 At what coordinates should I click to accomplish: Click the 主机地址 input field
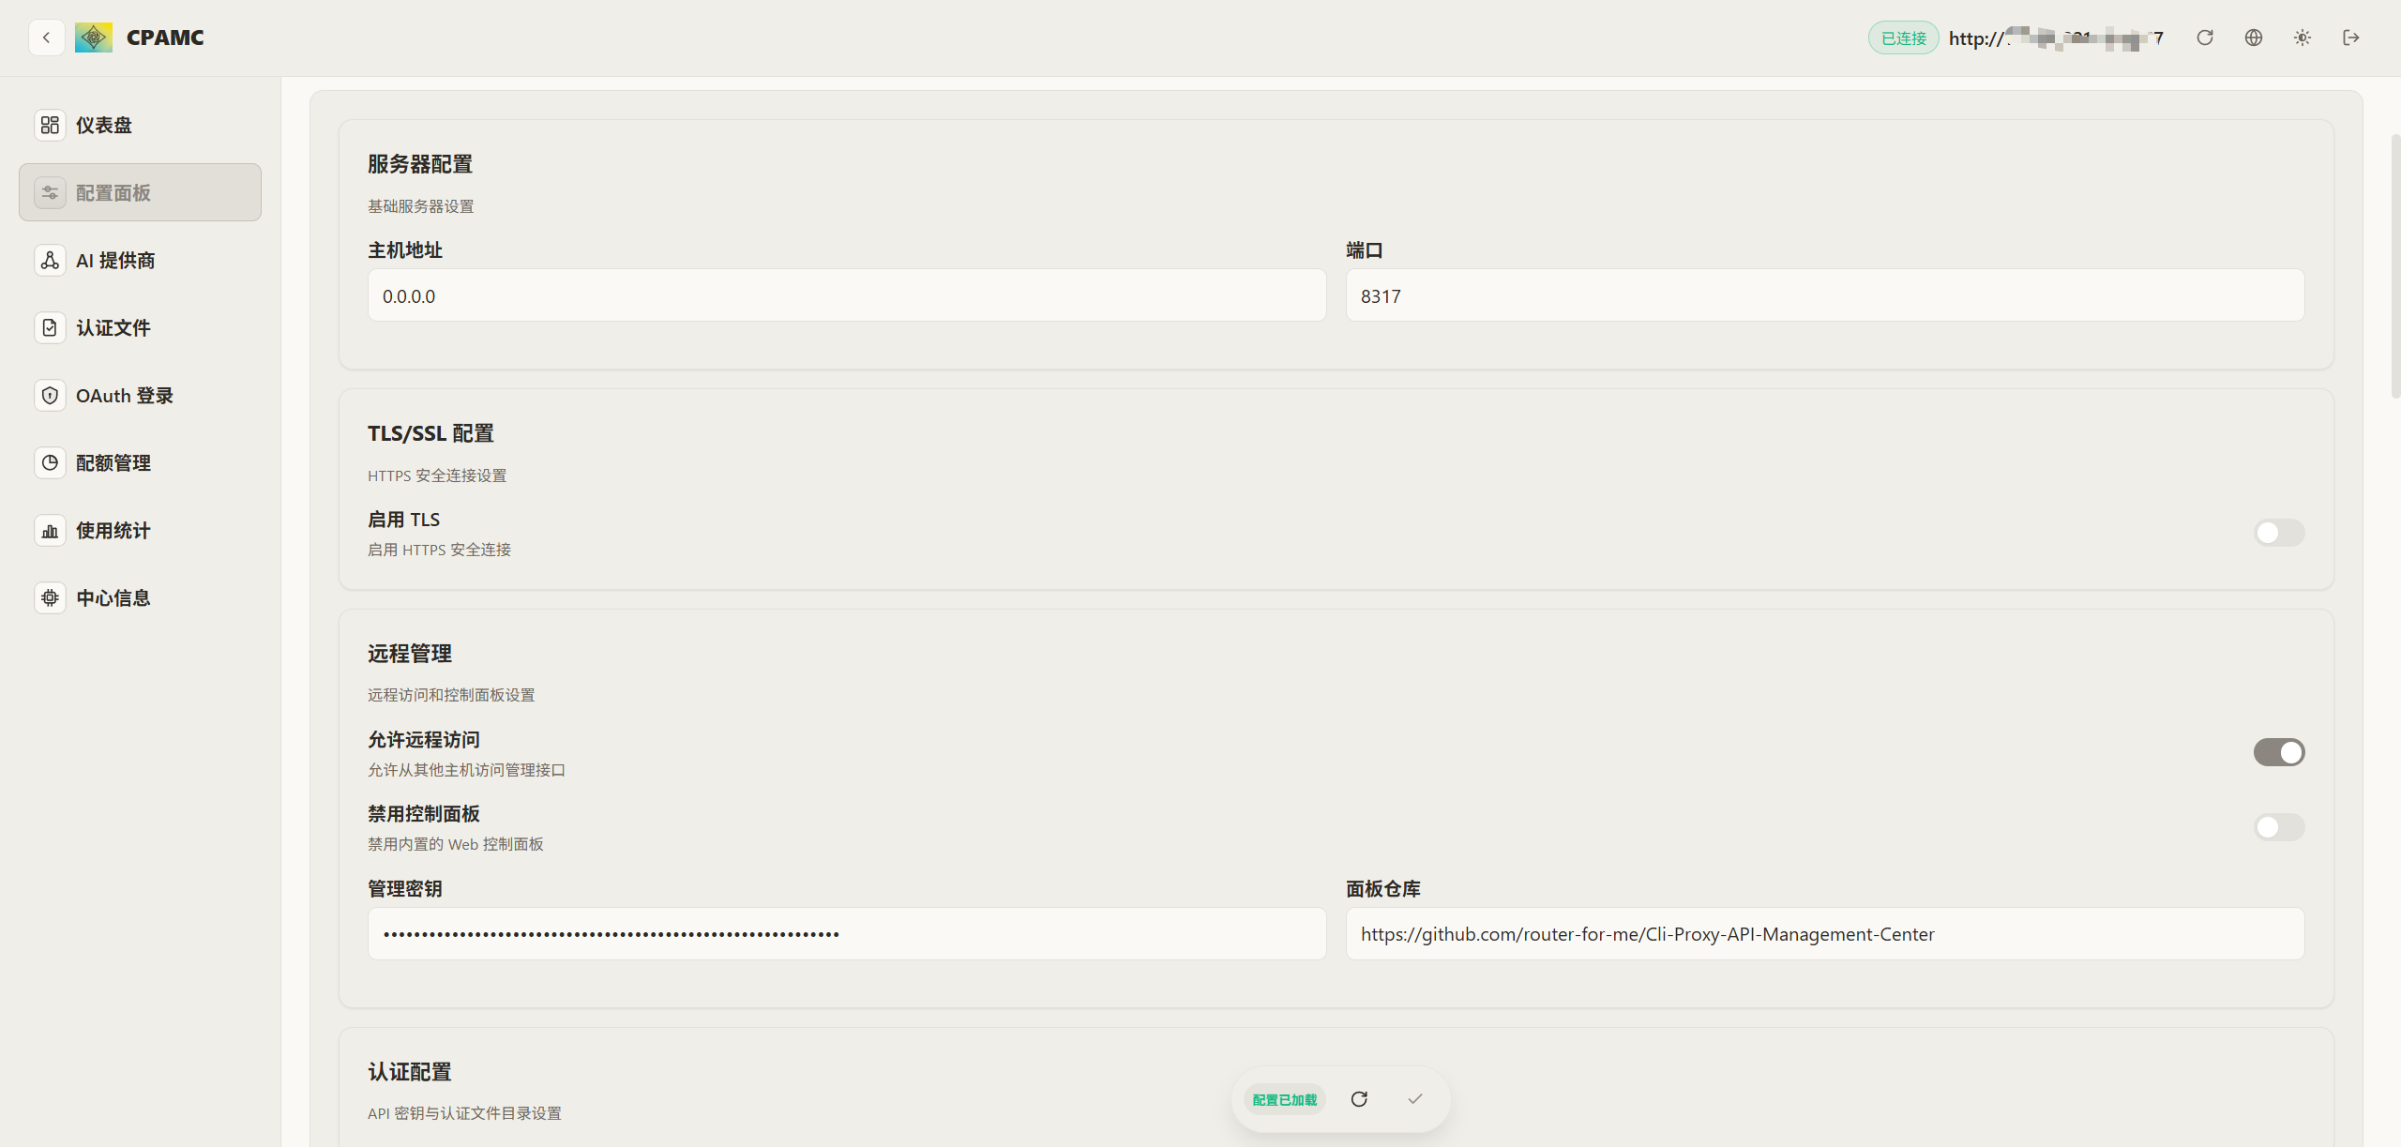coord(847,295)
